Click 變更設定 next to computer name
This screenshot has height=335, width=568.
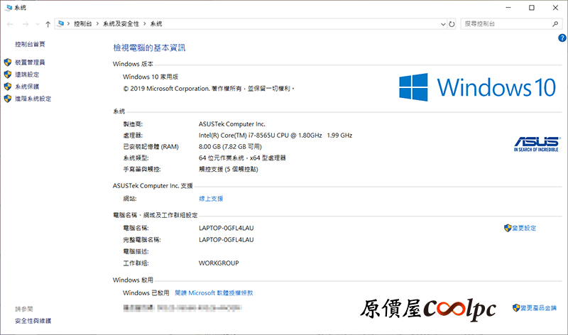pos(524,228)
